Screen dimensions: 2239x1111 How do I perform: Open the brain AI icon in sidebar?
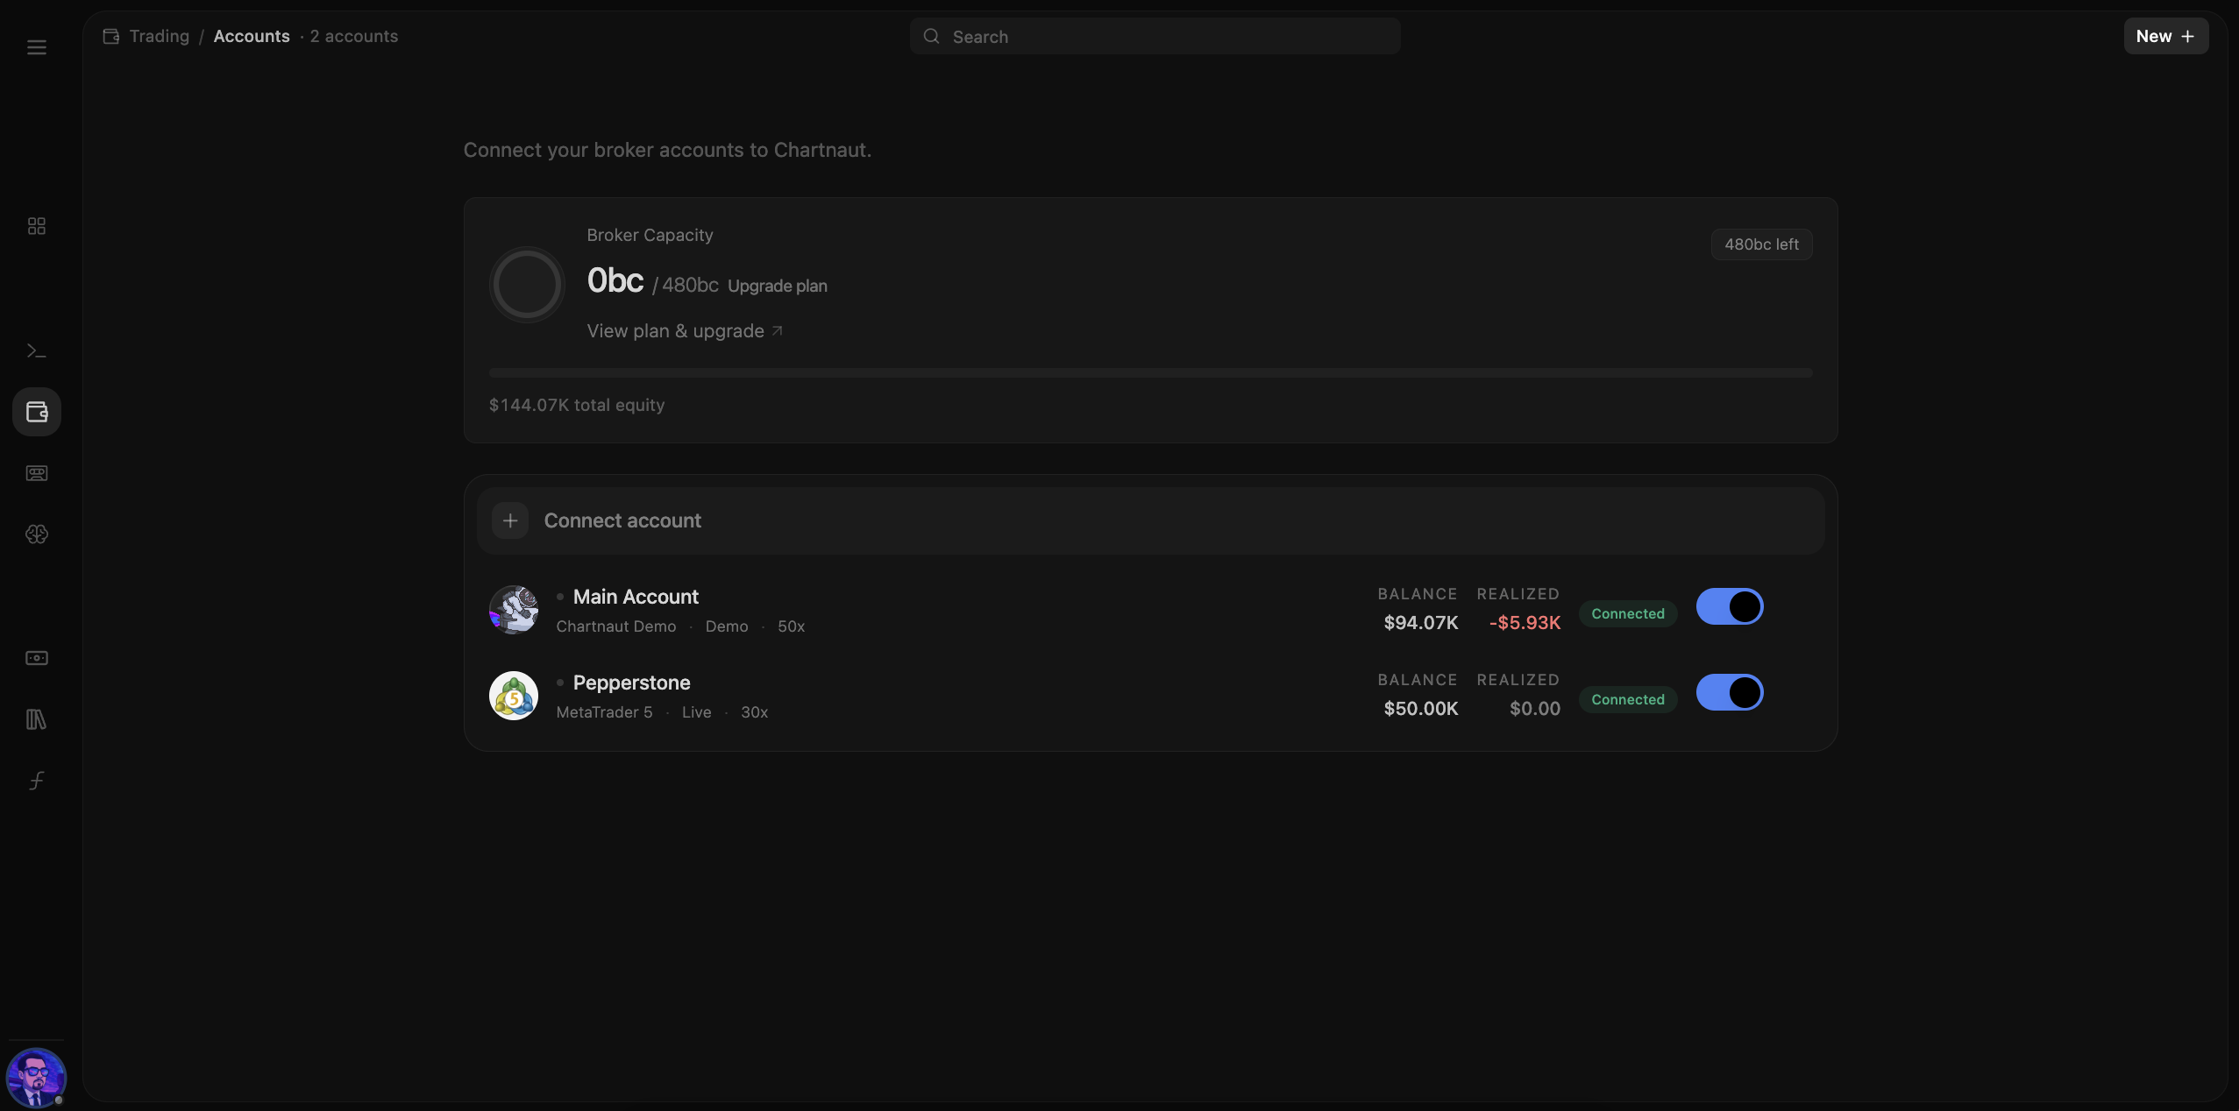coord(36,534)
